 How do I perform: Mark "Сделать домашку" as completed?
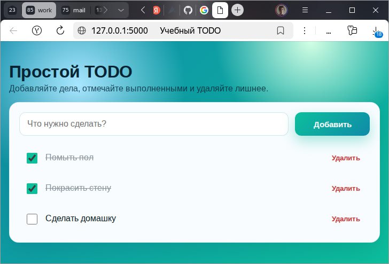coord(32,219)
